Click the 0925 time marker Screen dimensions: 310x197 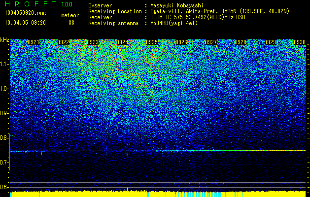[x=152, y=42]
